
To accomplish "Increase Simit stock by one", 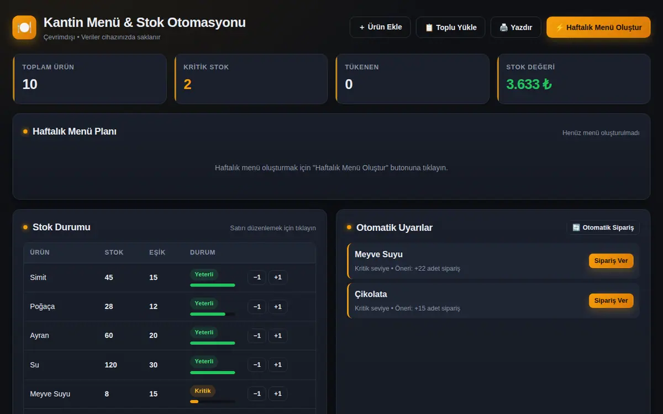I will (278, 277).
